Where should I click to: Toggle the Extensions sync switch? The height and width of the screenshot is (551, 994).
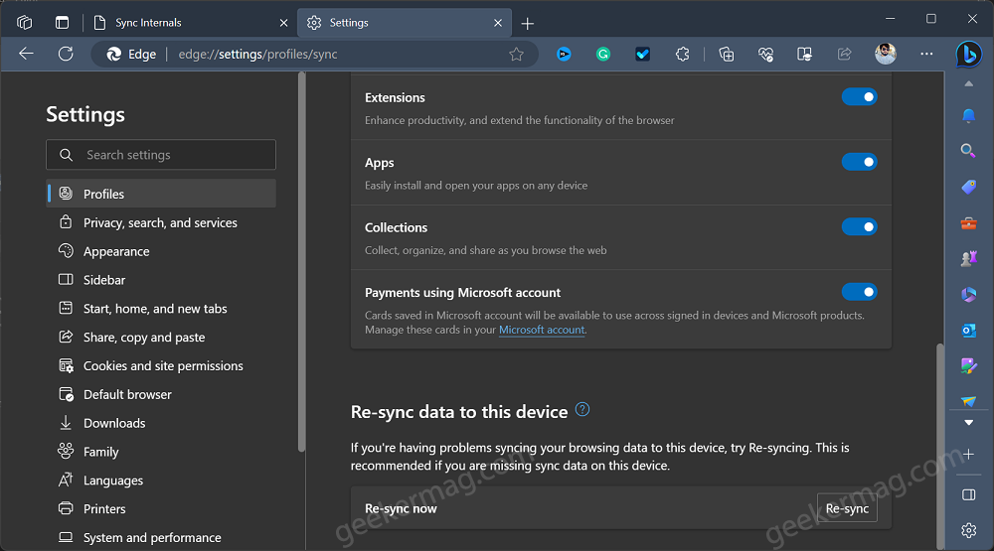(x=859, y=97)
